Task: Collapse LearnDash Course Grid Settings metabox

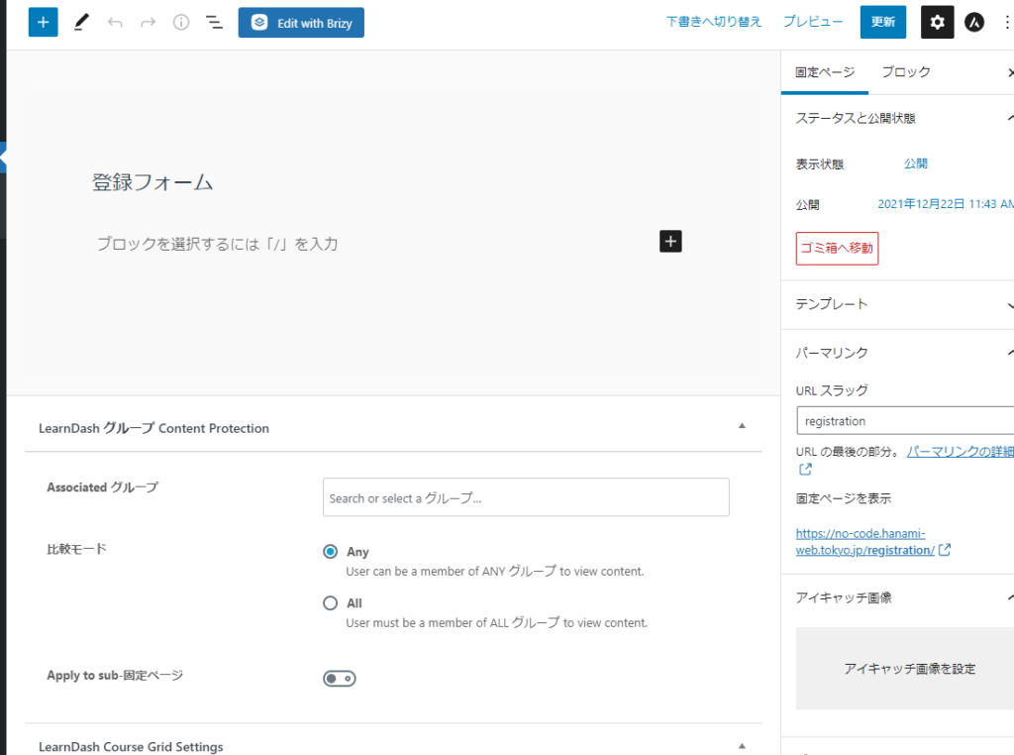Action: click(742, 746)
